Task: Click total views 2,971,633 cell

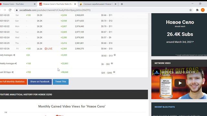Action: [x=79, y=21]
